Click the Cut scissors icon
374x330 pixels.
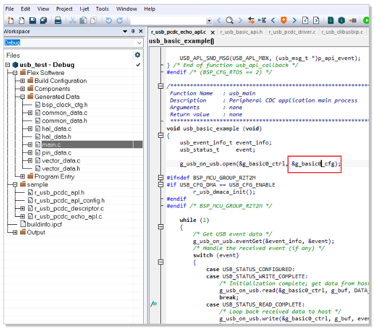[73, 21]
